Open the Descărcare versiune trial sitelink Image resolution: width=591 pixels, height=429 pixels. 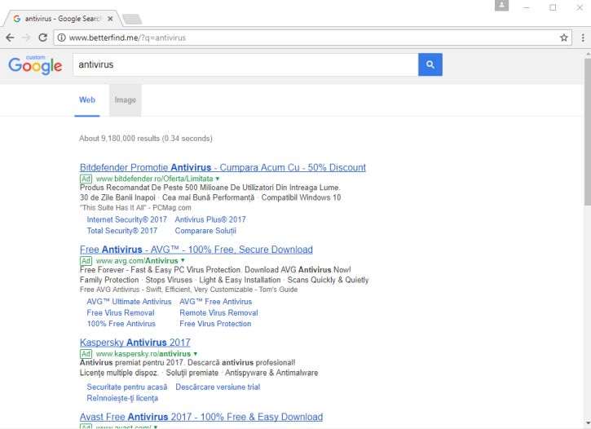[218, 387]
